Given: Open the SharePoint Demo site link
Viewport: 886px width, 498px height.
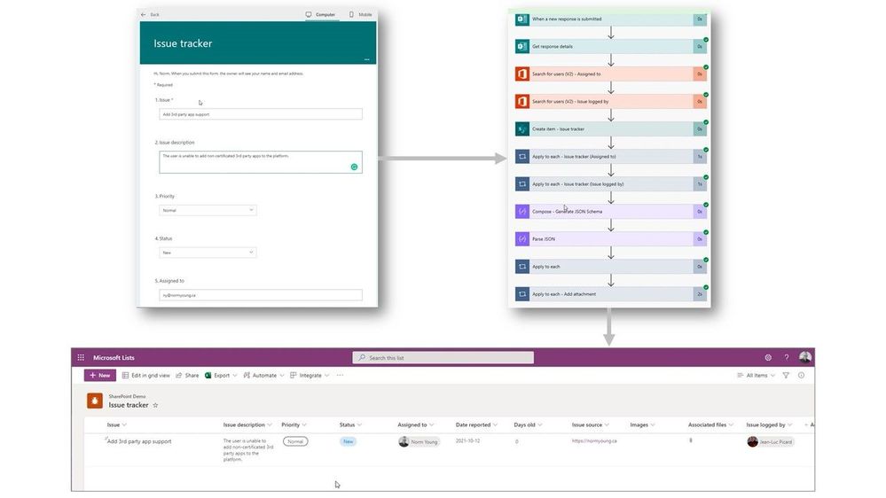Looking at the screenshot, I should pos(127,396).
